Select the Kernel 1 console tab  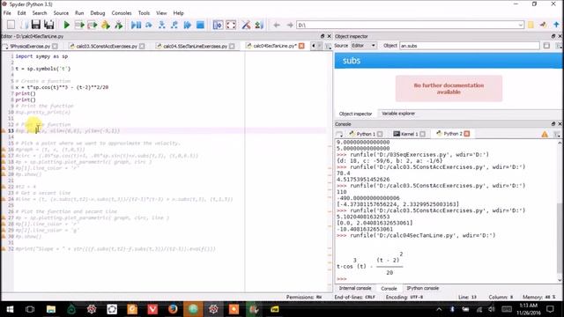coord(409,134)
